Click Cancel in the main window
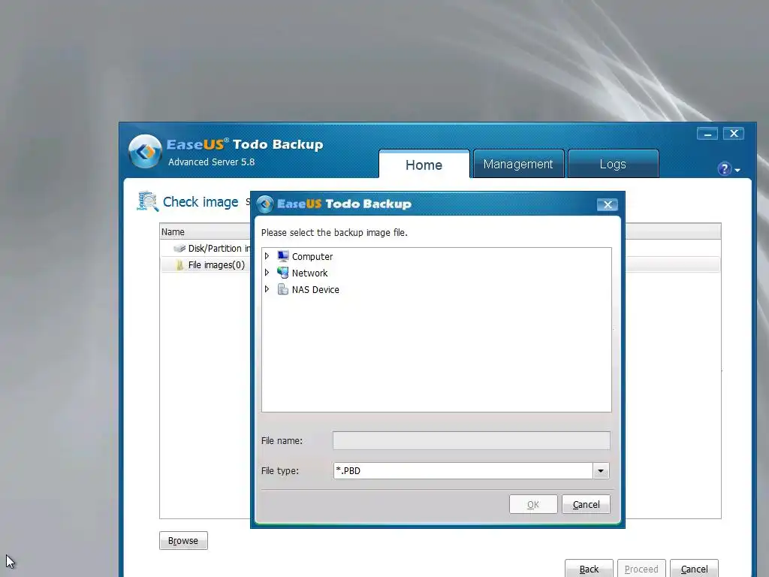Screen dimensions: 769x577 pos(694,569)
